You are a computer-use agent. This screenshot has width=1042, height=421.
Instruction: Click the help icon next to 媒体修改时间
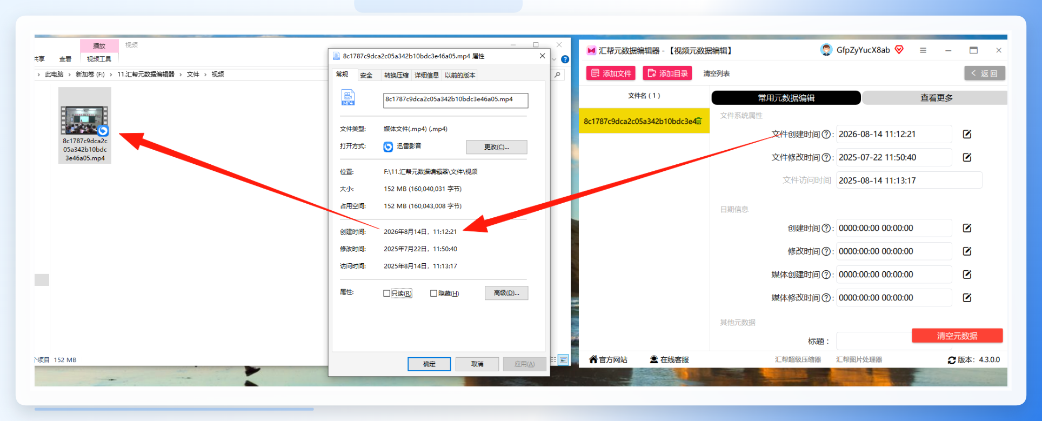coord(826,298)
